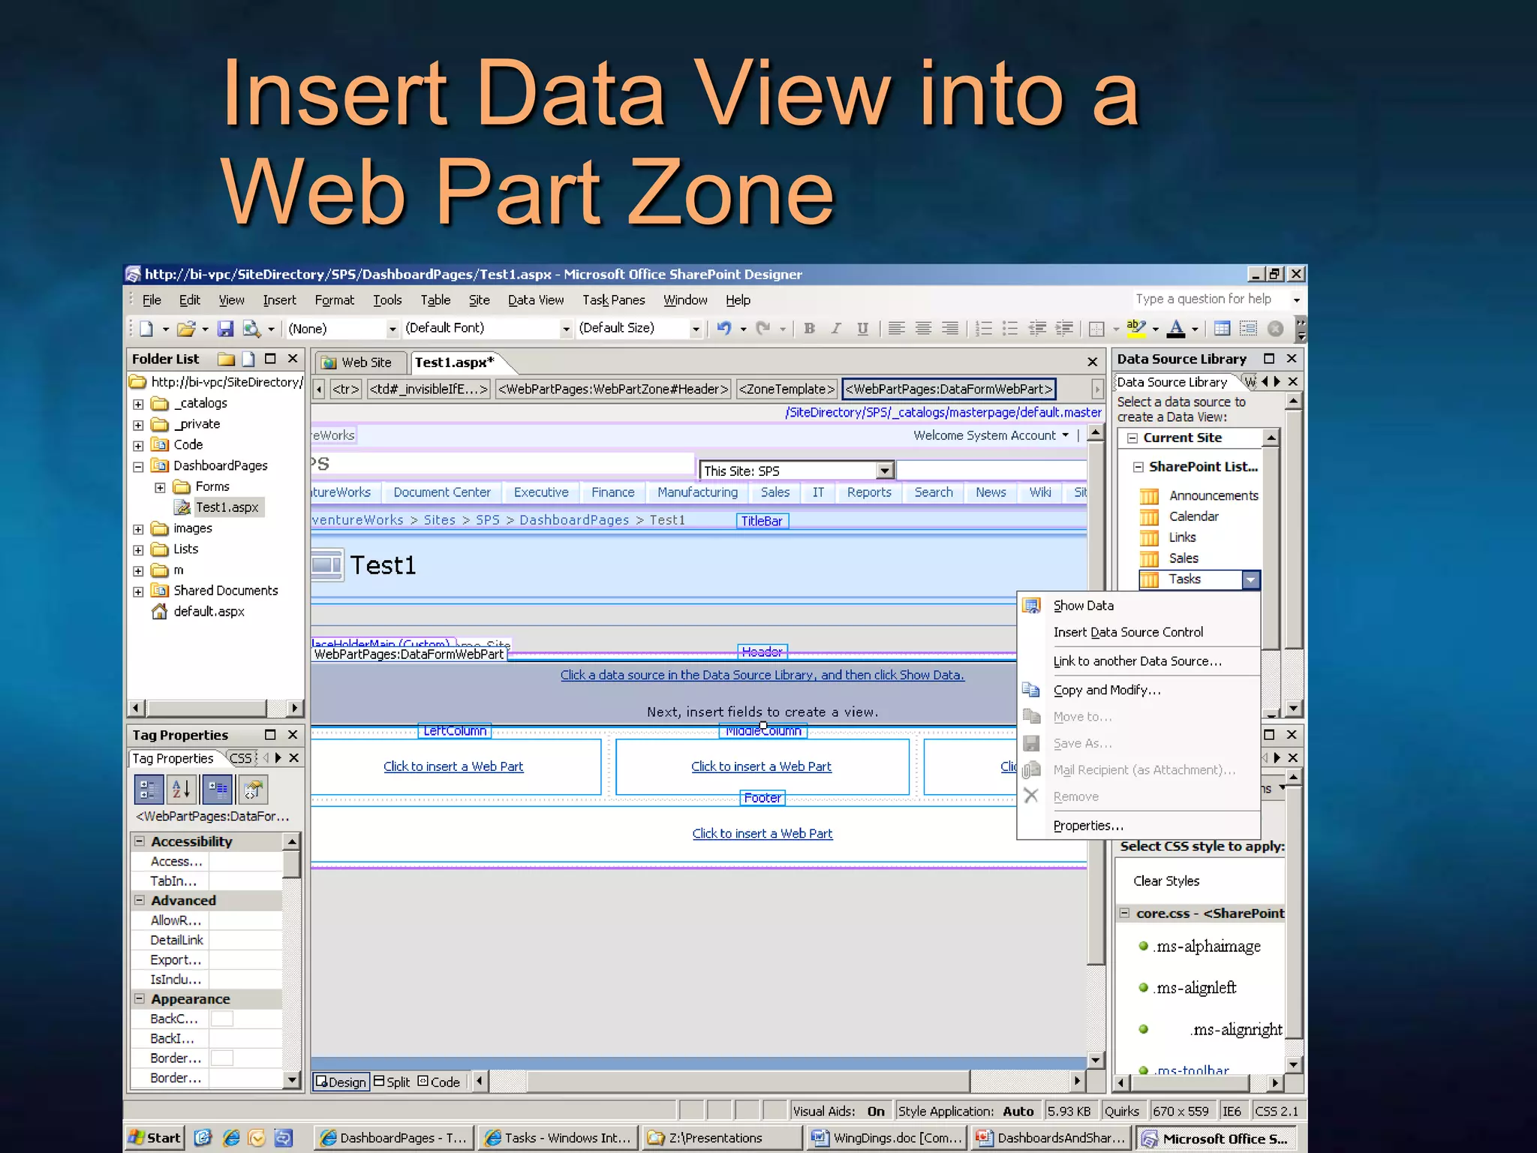Click the BackC color swatch value
The image size is (1537, 1153).
click(221, 1019)
